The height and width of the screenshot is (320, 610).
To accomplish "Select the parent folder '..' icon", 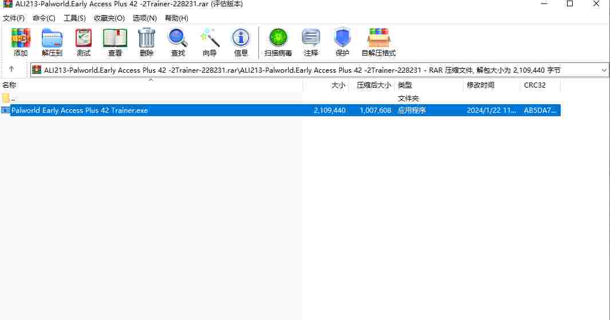I will pyautogui.click(x=6, y=98).
